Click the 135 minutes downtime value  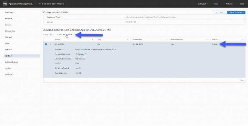pos(80,59)
